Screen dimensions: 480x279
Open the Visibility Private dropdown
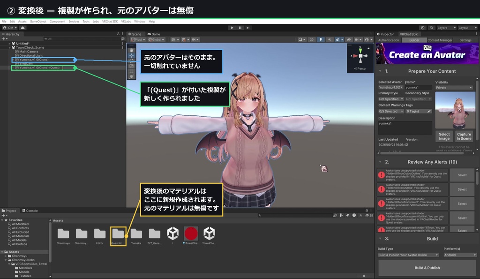coord(454,88)
